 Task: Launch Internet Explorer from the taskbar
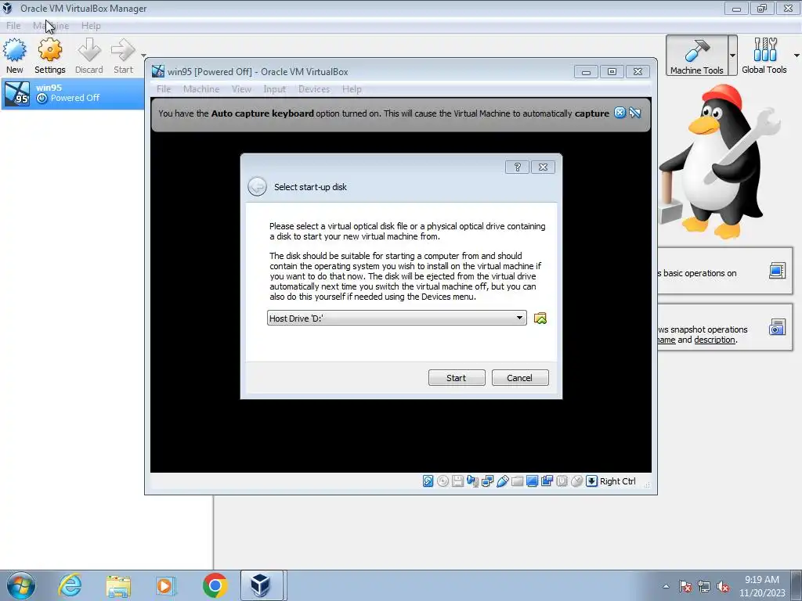(x=70, y=585)
